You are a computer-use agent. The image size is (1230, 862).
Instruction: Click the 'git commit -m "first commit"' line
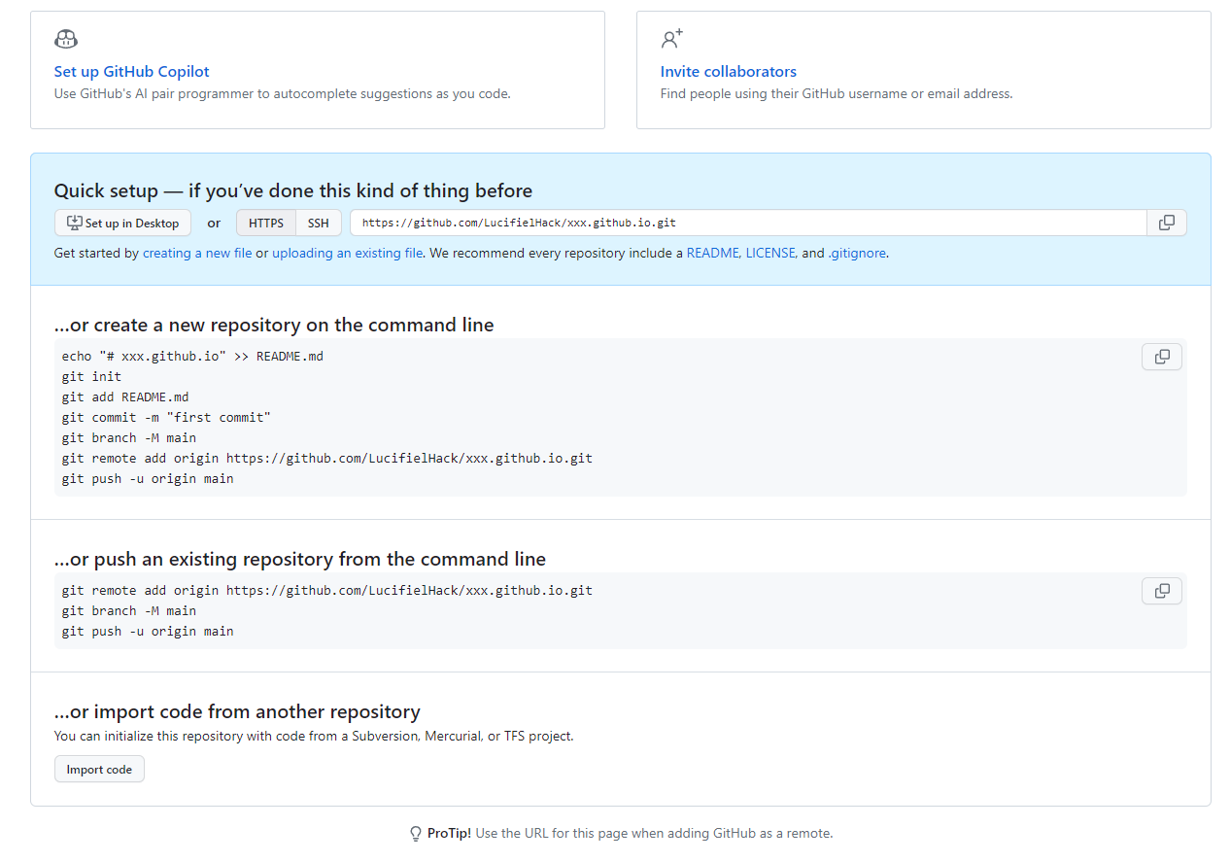(x=166, y=418)
